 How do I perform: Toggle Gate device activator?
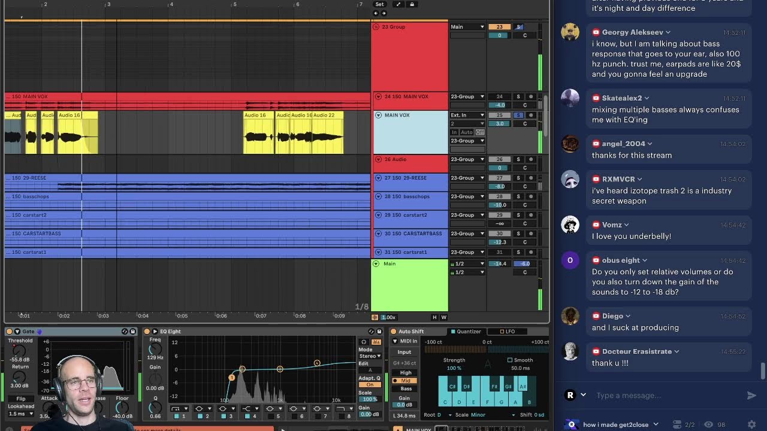9,332
